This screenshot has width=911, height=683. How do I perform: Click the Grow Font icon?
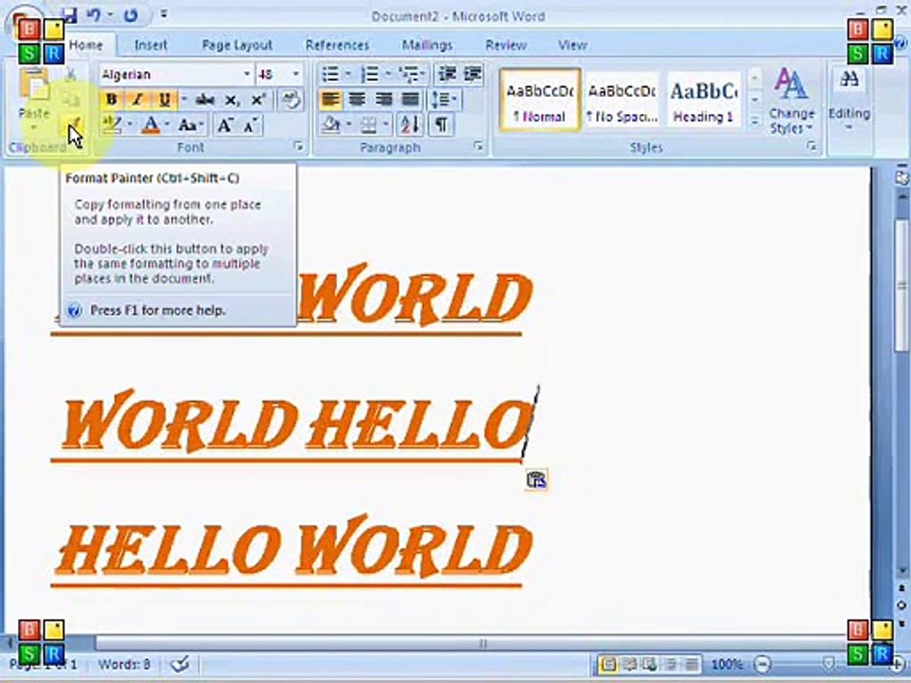coord(224,125)
